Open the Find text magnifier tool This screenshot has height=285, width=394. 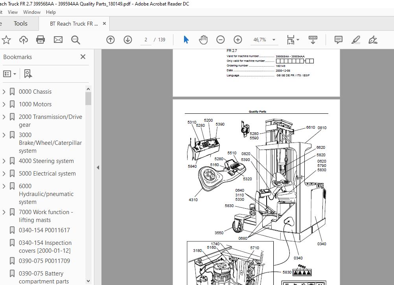[x=75, y=40]
